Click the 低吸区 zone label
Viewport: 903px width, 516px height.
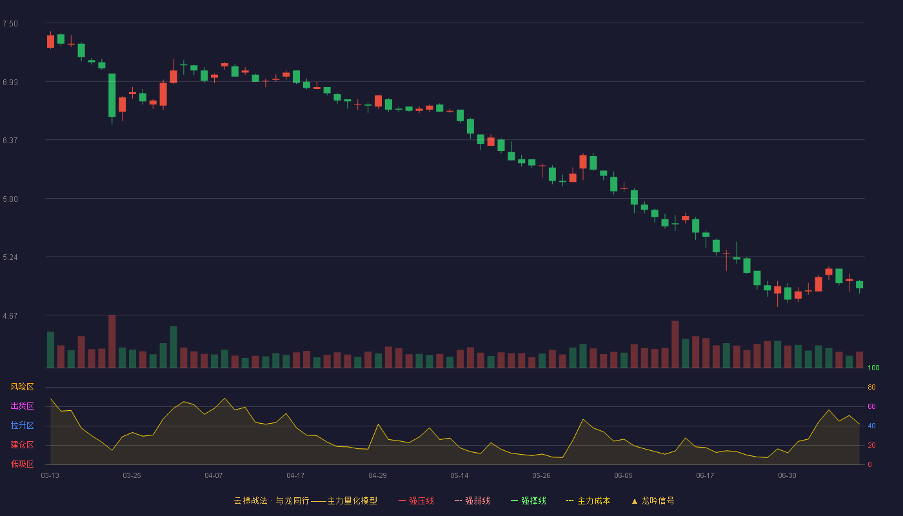(22, 464)
